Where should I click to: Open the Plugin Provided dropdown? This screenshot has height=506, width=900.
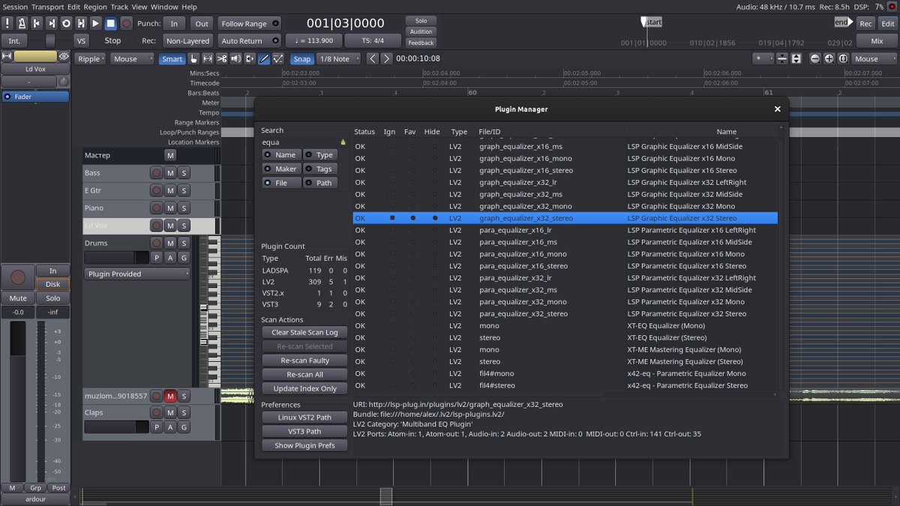point(137,274)
